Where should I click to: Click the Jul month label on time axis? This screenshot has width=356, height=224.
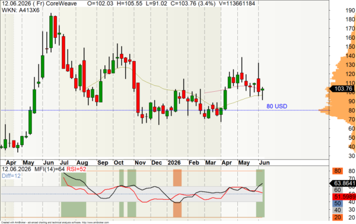tap(64, 163)
